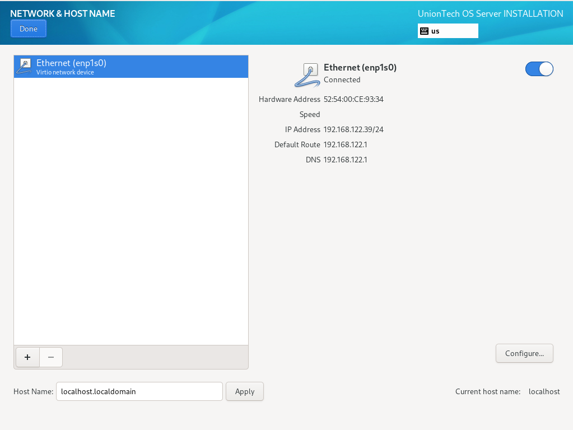Screen dimensions: 573x430
Task: Click hardware address 52:54:00:CE:93:34
Action: [x=353, y=99]
